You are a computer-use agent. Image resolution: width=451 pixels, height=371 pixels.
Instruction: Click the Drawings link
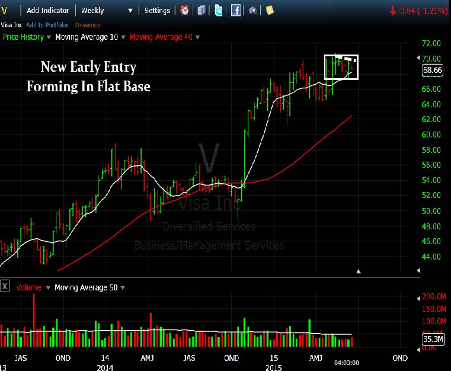88,25
